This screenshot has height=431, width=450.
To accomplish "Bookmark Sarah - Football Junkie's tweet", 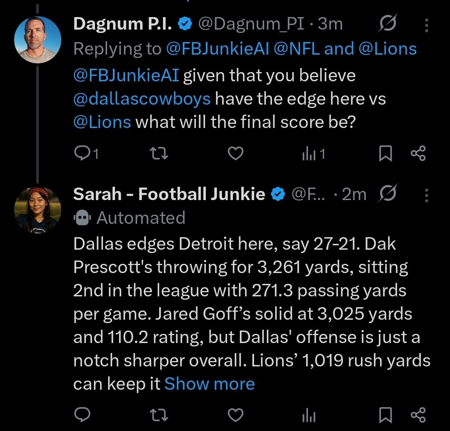I will pos(385,415).
